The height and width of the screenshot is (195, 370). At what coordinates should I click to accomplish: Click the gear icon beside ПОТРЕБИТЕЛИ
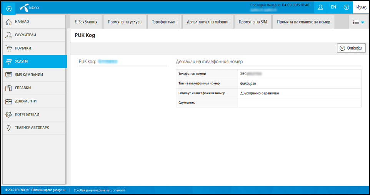pos(8,115)
